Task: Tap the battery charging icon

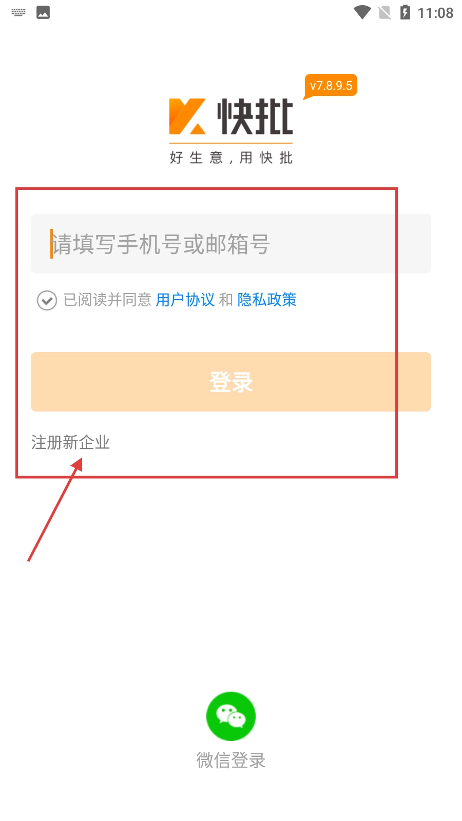Action: 405,12
